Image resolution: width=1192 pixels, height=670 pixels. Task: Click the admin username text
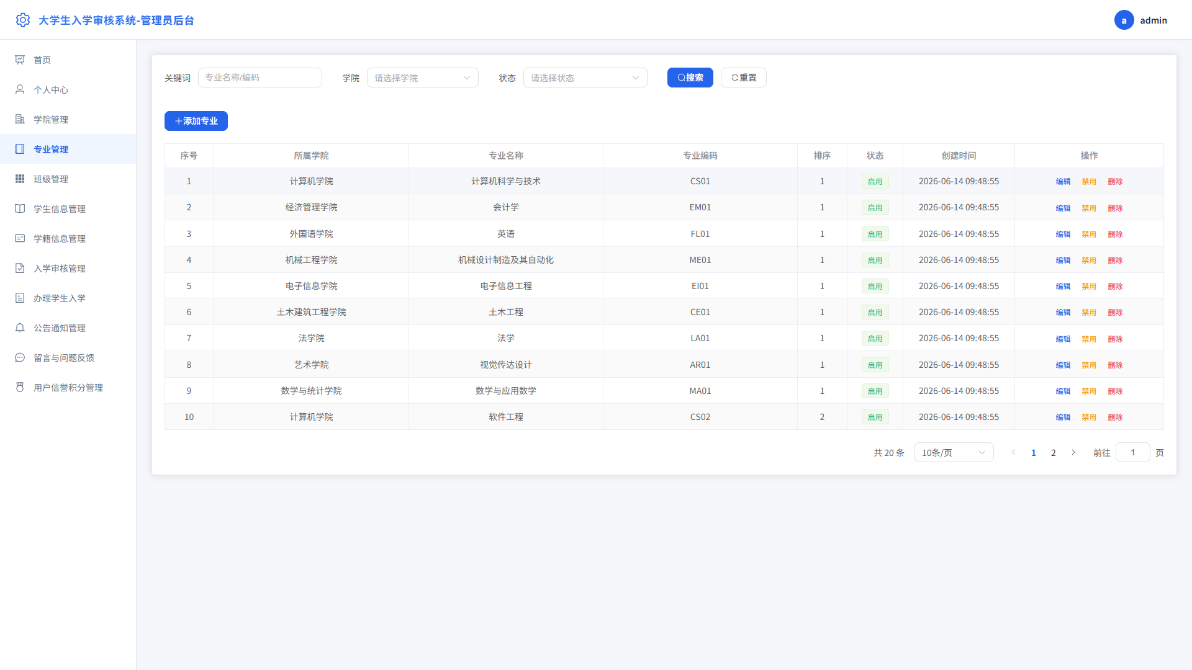point(1153,20)
